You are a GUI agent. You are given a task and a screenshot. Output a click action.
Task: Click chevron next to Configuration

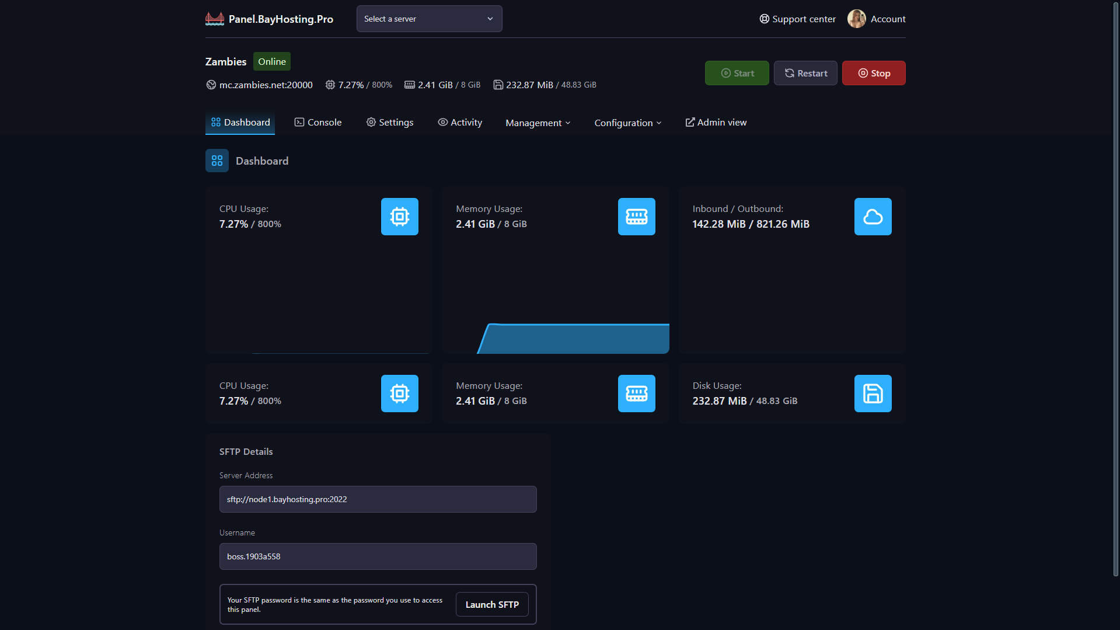point(659,123)
